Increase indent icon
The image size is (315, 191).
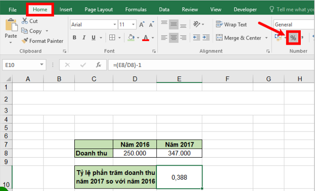(206, 37)
